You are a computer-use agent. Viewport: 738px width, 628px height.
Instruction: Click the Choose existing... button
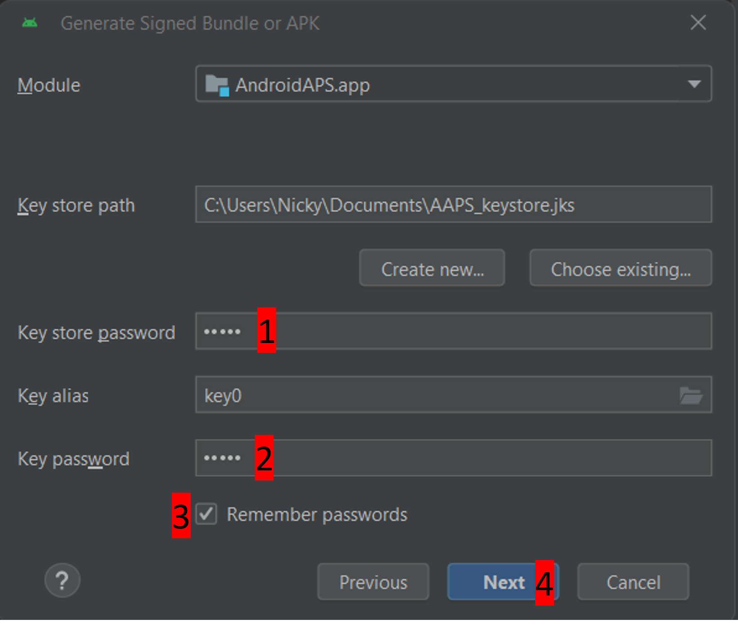pos(621,268)
